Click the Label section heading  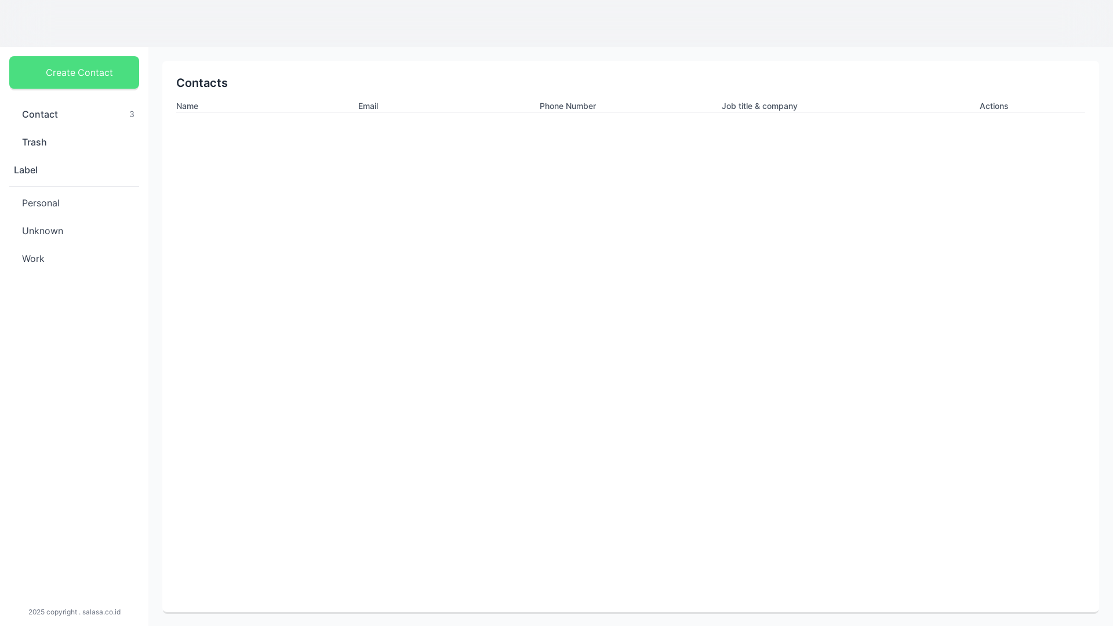click(26, 170)
